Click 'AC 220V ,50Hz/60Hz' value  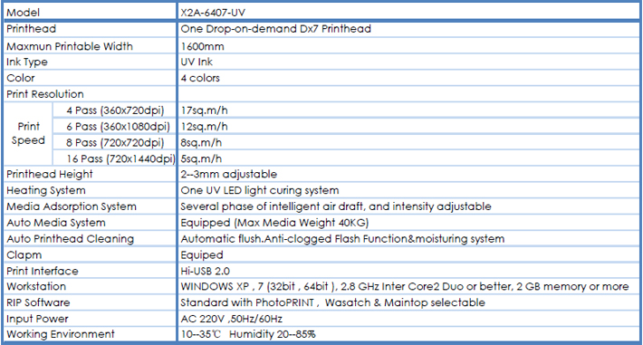[231, 319]
